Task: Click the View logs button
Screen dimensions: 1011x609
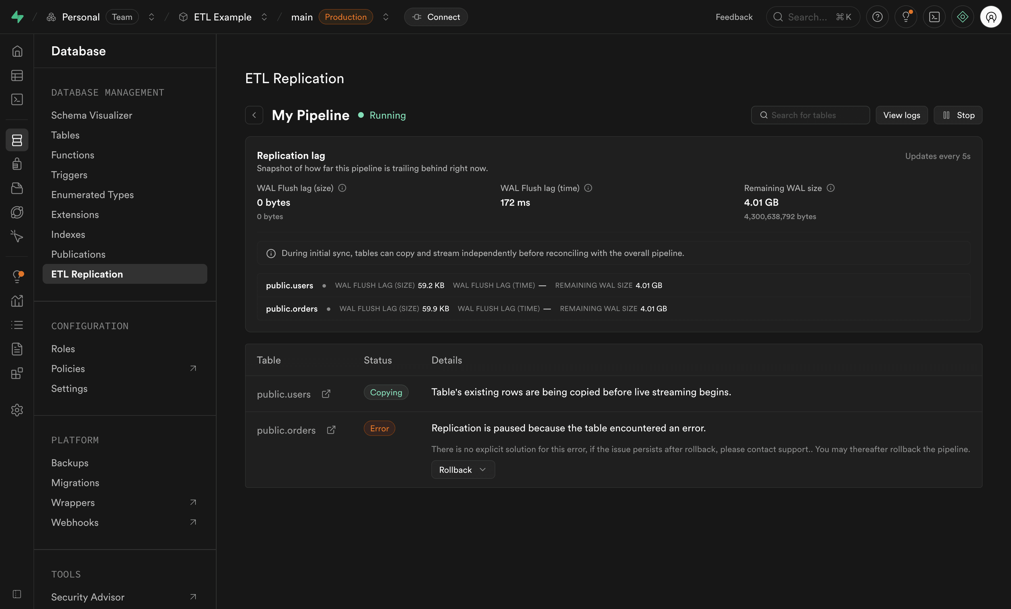Action: pos(901,115)
